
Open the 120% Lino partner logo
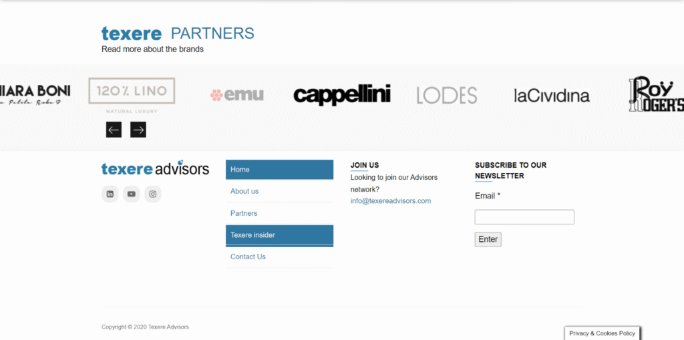132,96
